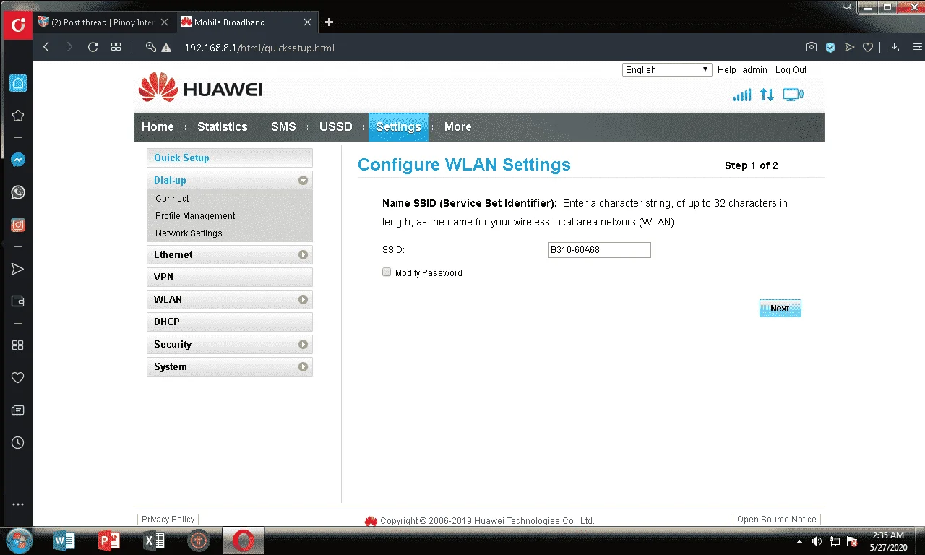
Task: Click the Messenger icon in Opera sidebar
Action: pyautogui.click(x=18, y=160)
